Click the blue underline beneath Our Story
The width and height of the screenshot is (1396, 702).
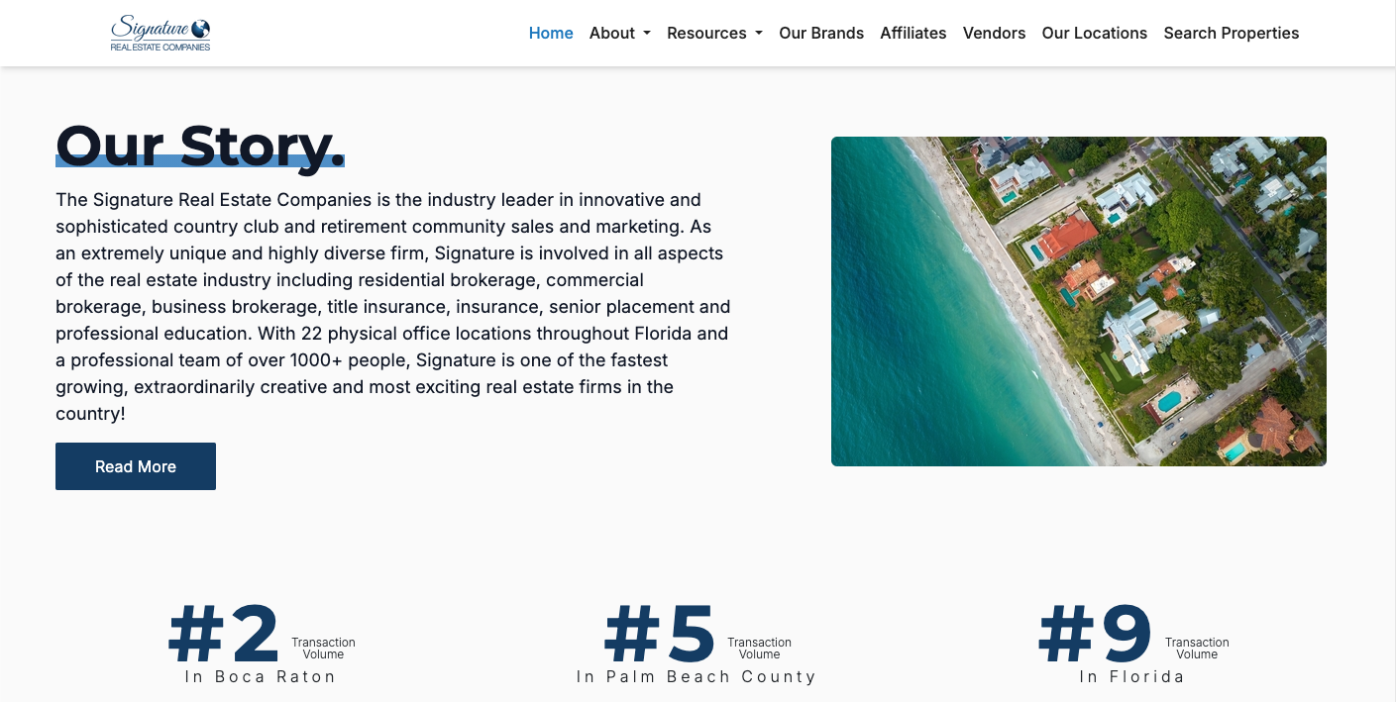click(x=198, y=161)
